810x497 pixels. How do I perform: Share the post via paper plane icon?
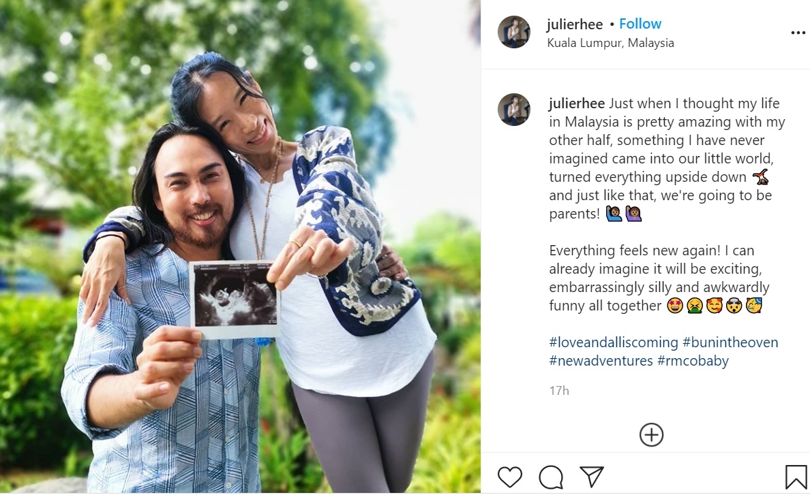[x=592, y=477]
